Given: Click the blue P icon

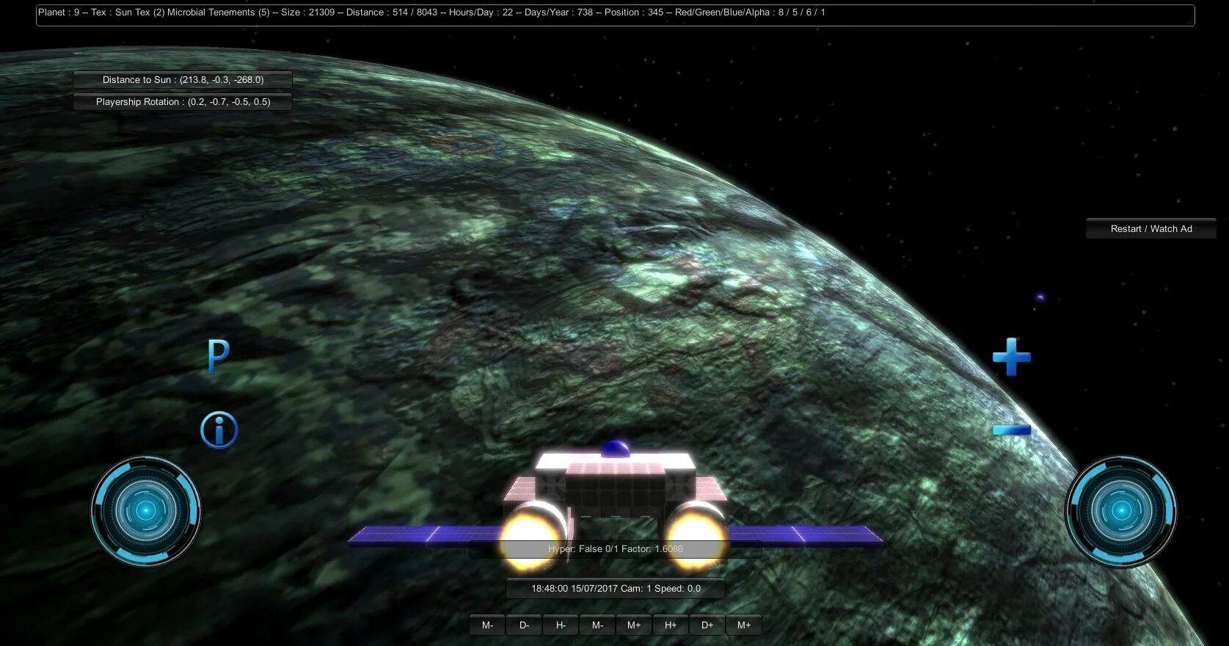Looking at the screenshot, I should click(218, 357).
